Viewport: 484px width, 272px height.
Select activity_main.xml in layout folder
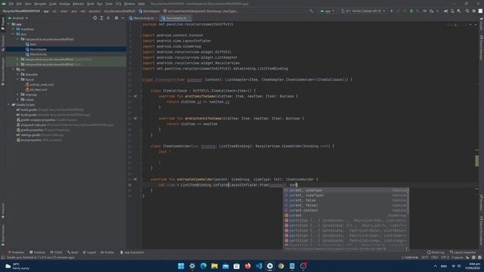tap(42, 85)
